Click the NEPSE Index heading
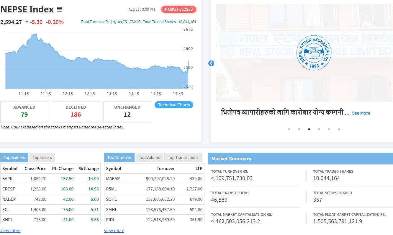Image resolution: width=393 pixels, height=235 pixels. (x=27, y=9)
